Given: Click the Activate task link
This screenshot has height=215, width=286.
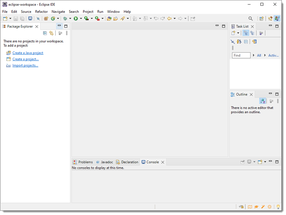Looking at the screenshot, I should 273,56.
